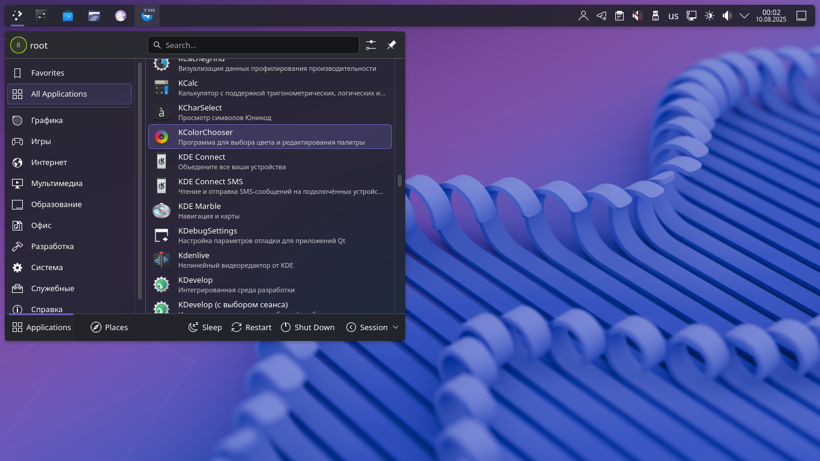This screenshot has height=461, width=820.
Task: Open the Образование category
Action: pos(70,204)
